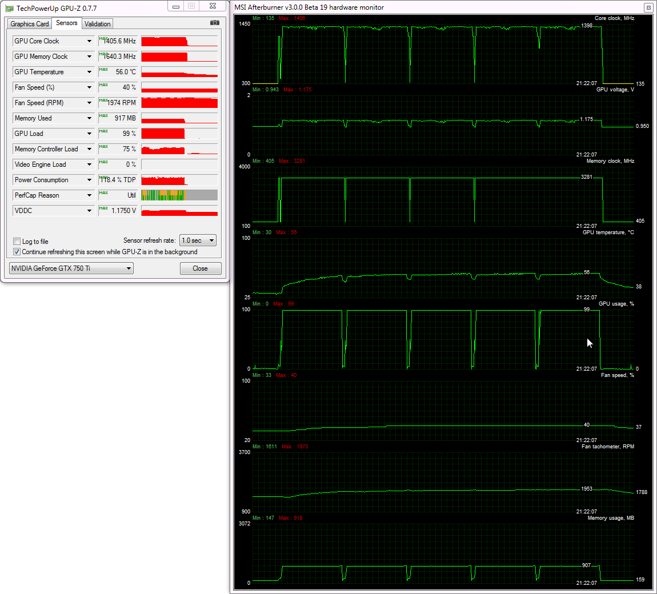
Task: Expand the Video Engine Load sensor dropdown
Action: (x=89, y=164)
